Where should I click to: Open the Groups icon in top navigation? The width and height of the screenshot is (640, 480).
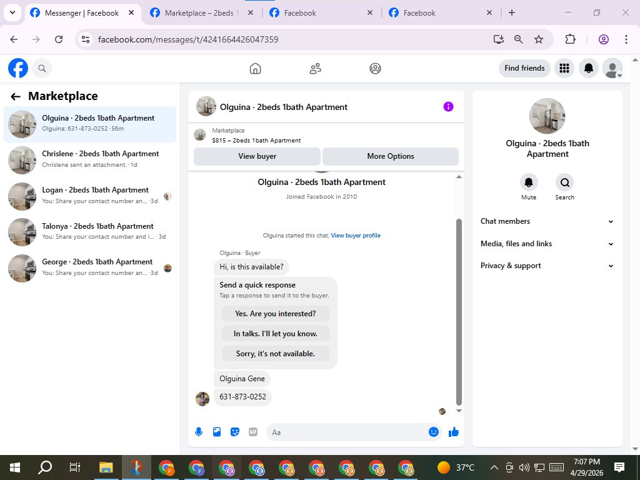375,68
